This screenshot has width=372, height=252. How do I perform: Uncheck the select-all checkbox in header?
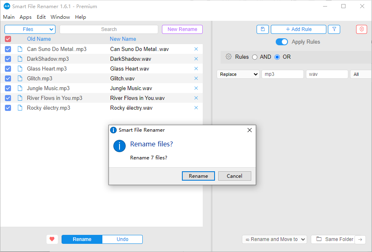[8, 39]
